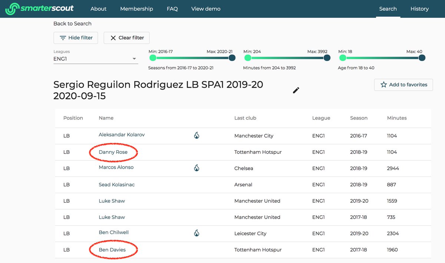Click Tottenham Hotspur in Ben Davies row
This screenshot has height=263, width=445.
(258, 250)
